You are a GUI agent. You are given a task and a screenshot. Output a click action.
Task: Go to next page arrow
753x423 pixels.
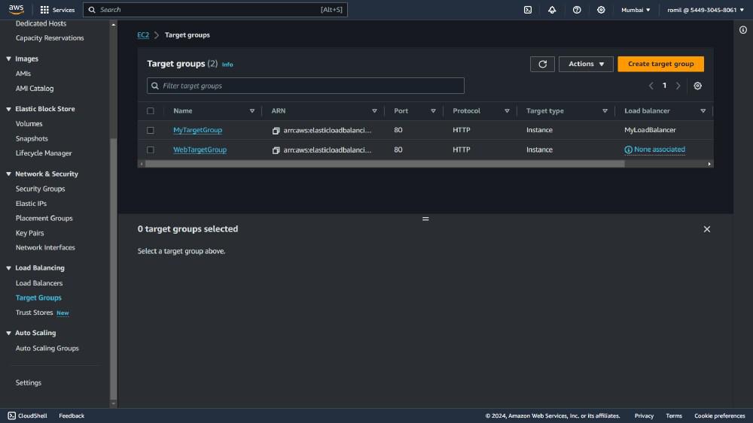tap(678, 86)
